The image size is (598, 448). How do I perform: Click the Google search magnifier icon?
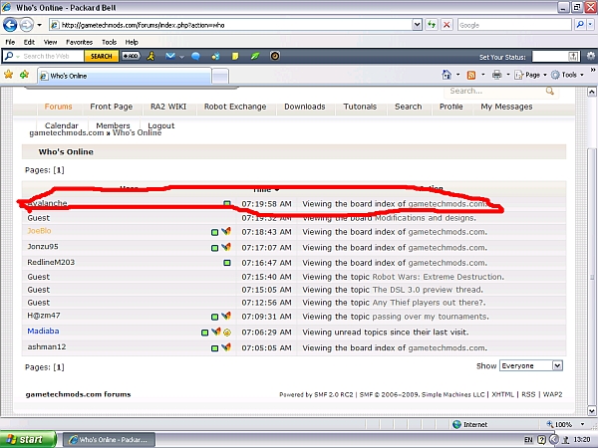580,25
